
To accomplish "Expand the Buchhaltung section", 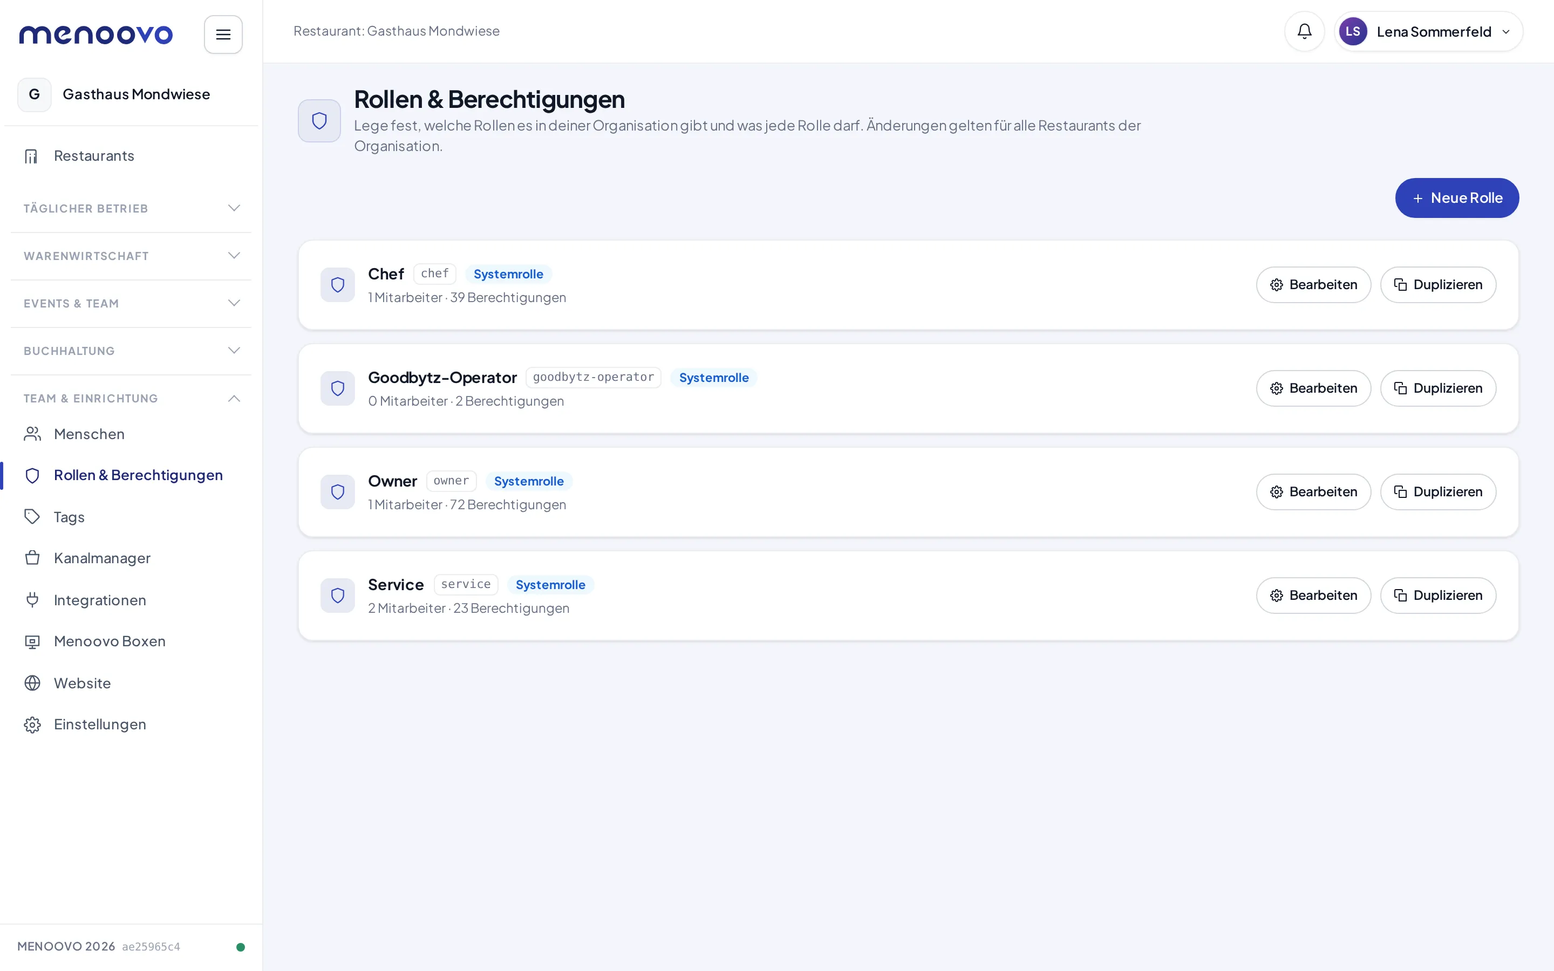I will click(x=131, y=351).
